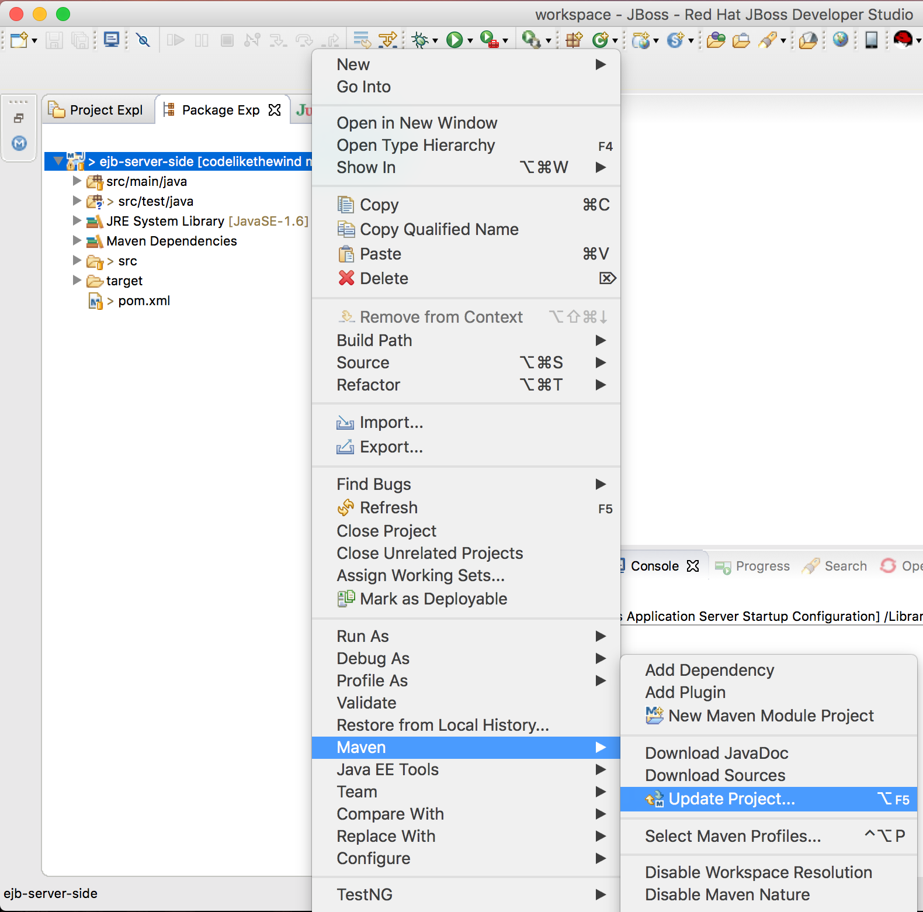
Task: Click Delete in the context menu
Action: click(466, 278)
